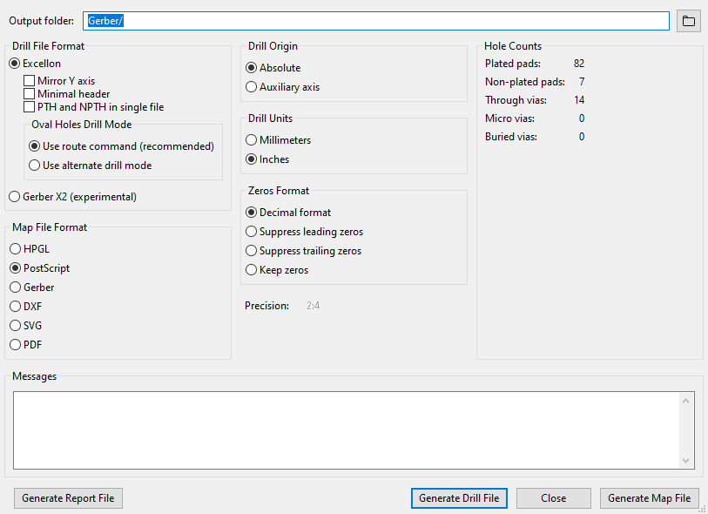The width and height of the screenshot is (708, 514).
Task: Click Generate Map File button
Action: click(650, 498)
